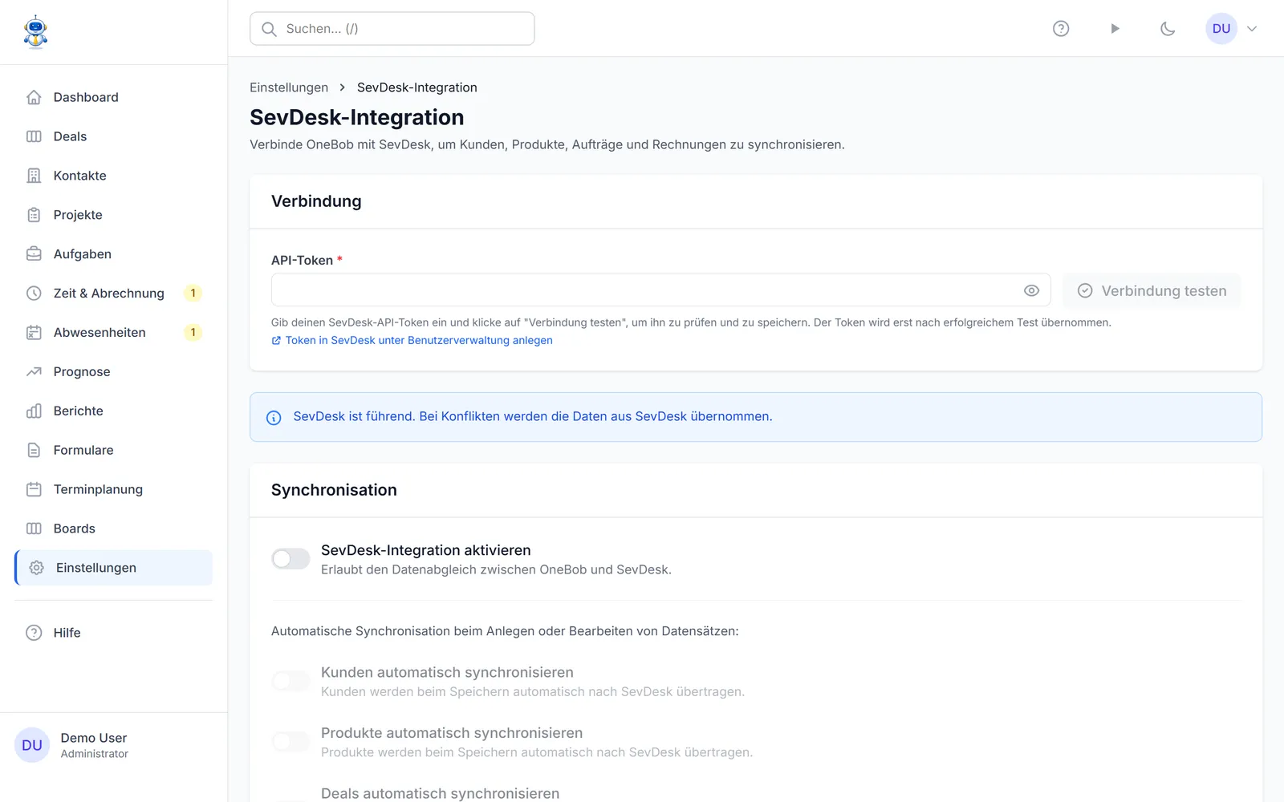The image size is (1284, 802).
Task: Click the Zeit & Abrechnung badge 1
Action: coord(193,294)
